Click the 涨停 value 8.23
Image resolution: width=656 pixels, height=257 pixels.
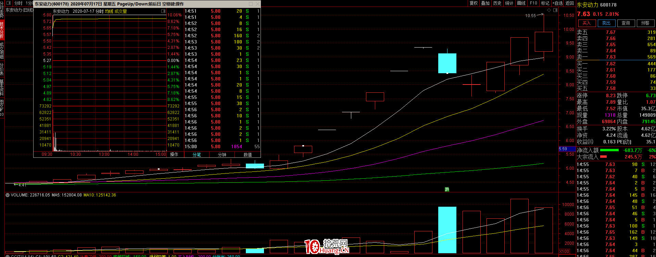tap(610, 96)
